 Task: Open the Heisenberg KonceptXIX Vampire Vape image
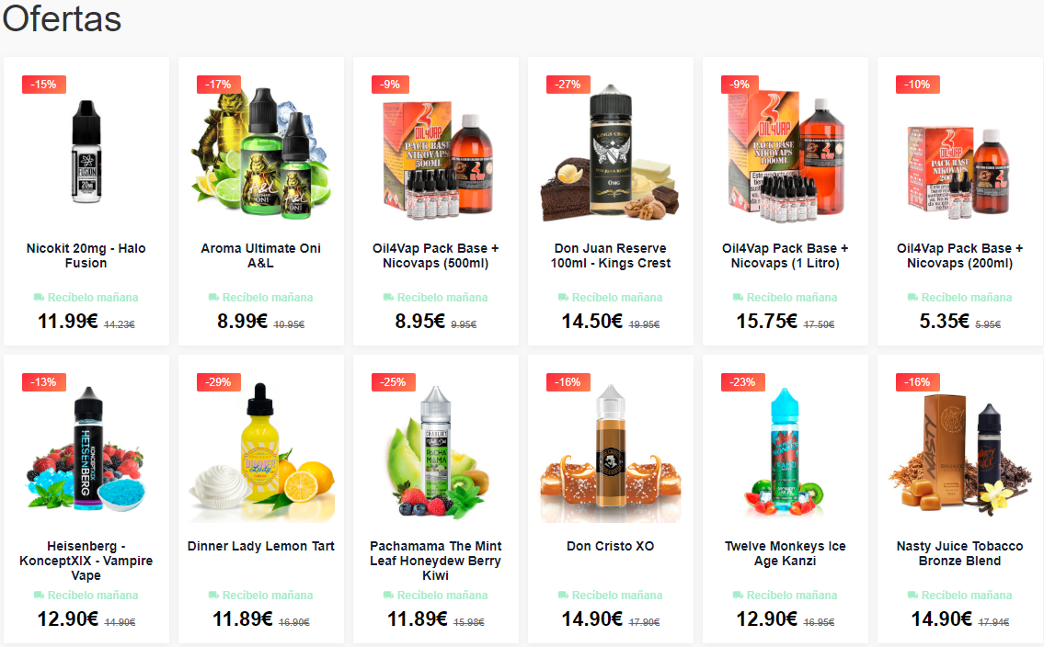pyautogui.click(x=86, y=448)
